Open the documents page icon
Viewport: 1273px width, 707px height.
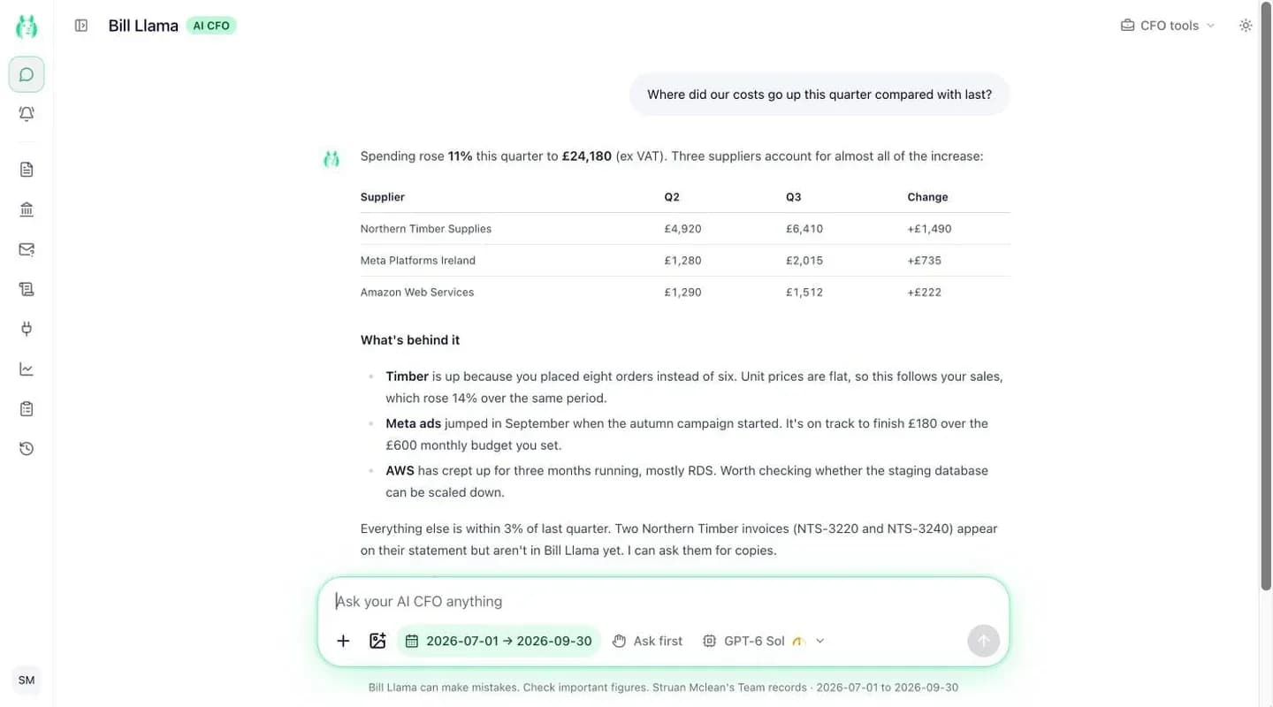(27, 169)
